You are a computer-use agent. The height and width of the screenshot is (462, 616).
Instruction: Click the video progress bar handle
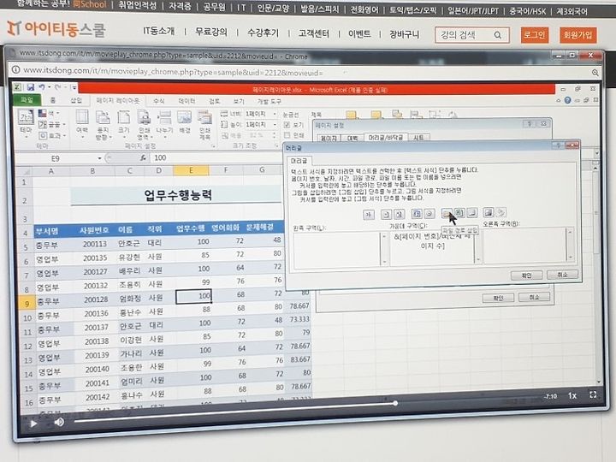395,403
